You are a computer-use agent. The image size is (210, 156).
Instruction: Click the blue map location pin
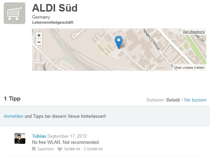tap(119, 42)
